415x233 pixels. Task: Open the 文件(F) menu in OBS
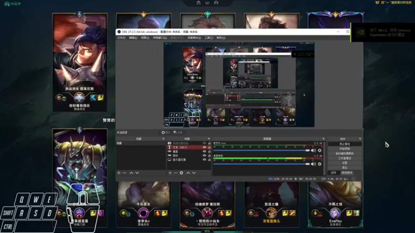[121, 38]
